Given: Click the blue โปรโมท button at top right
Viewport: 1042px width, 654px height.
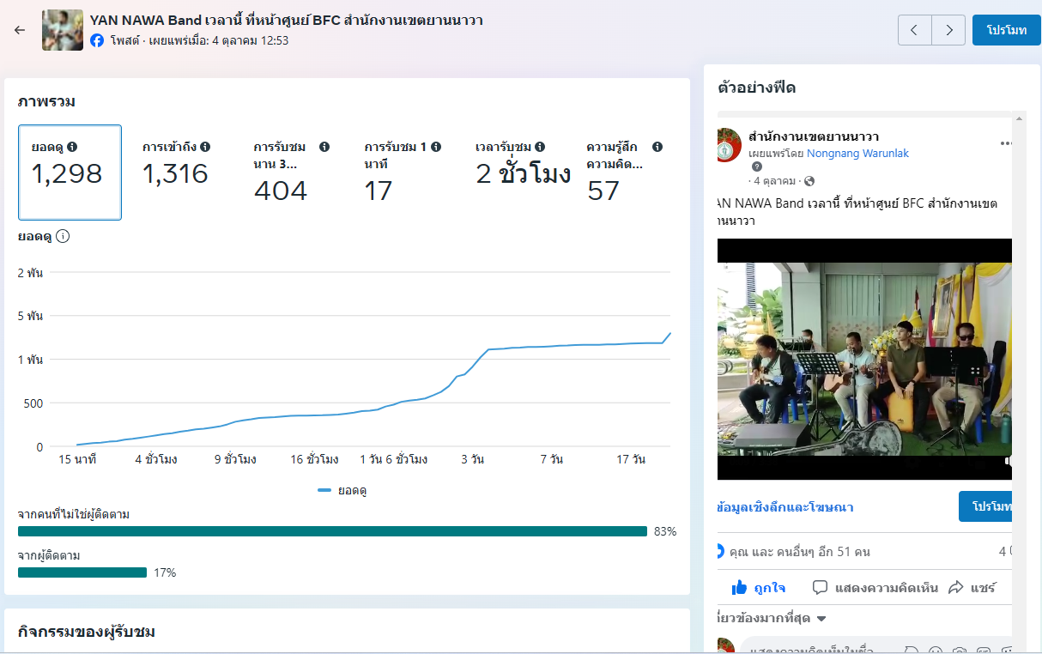Looking at the screenshot, I should [1006, 30].
